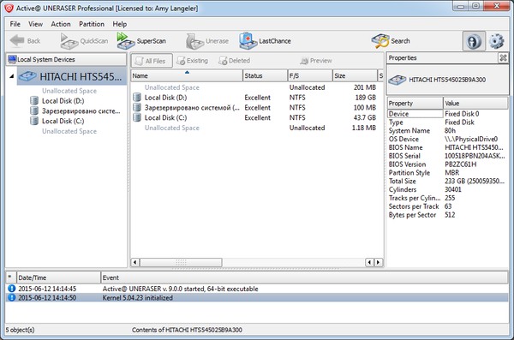Open settings via the gear icon

tap(496, 41)
